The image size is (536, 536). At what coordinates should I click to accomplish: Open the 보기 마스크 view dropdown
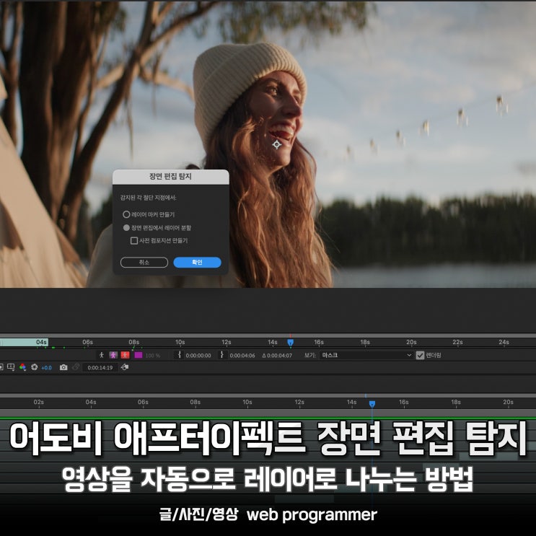click(x=366, y=355)
